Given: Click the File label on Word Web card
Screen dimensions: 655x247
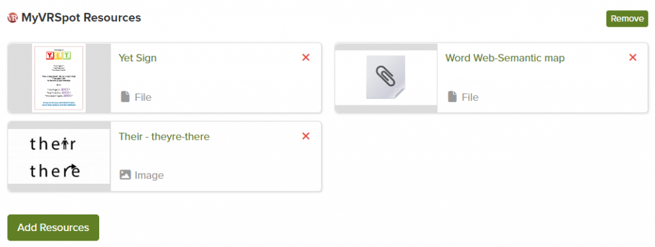Looking at the screenshot, I should (470, 98).
